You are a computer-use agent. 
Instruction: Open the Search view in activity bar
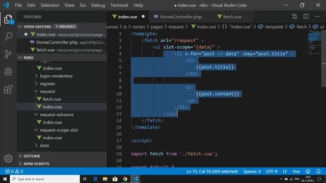point(8,37)
